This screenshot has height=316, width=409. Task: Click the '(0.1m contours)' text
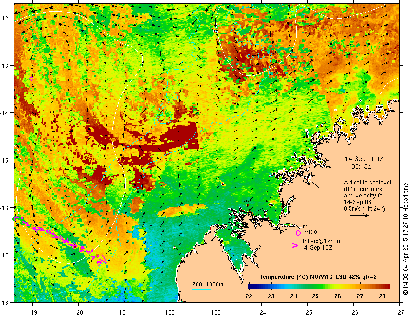tap(364, 189)
